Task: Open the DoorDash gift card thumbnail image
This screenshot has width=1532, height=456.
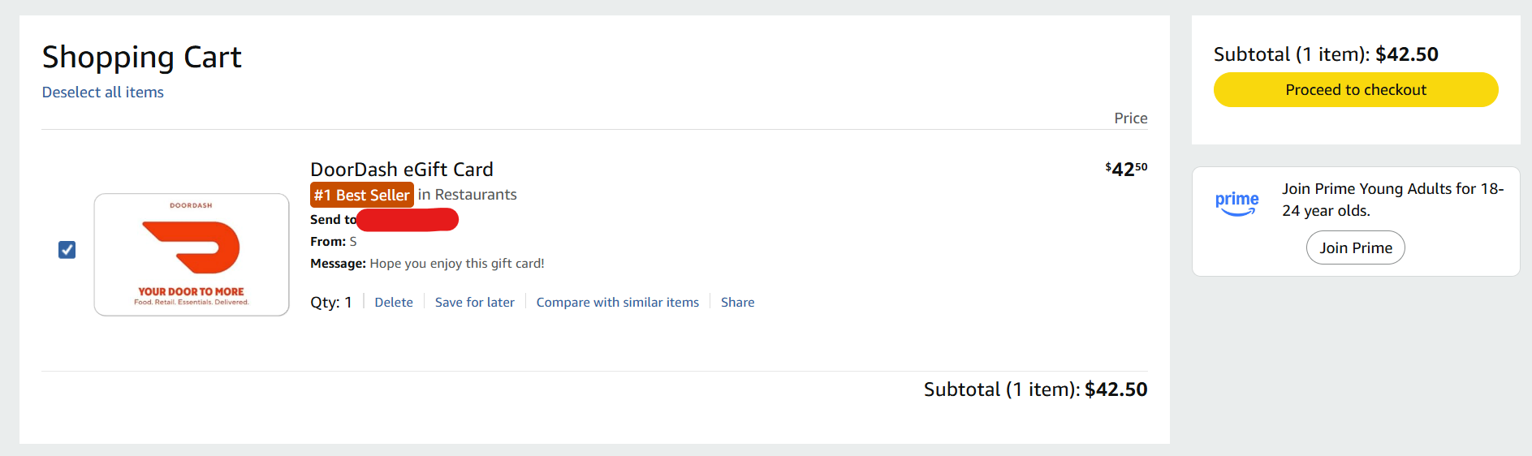Action: [192, 255]
